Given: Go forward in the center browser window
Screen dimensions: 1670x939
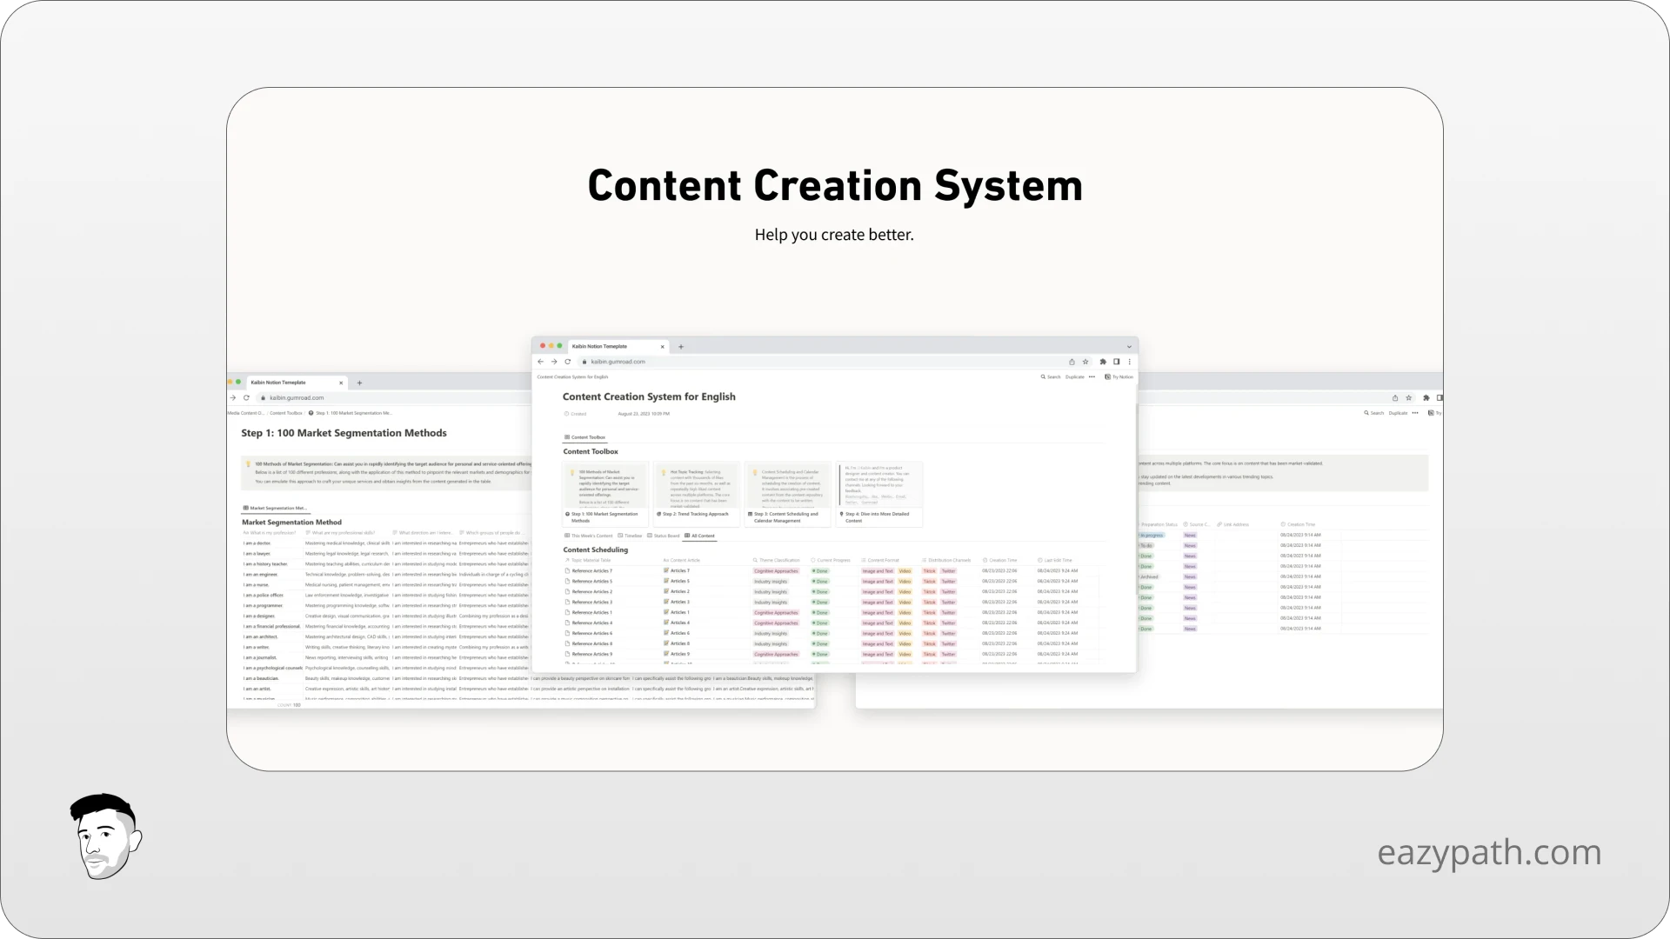Looking at the screenshot, I should (554, 362).
